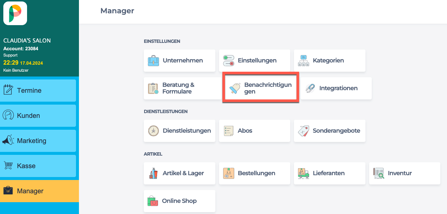Open the Online Shop tile
This screenshot has width=447, height=214.
179,201
